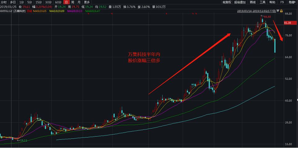Choose the 30分 timeframe
Viewport: 298px width, 148px height.
click(x=48, y=2)
